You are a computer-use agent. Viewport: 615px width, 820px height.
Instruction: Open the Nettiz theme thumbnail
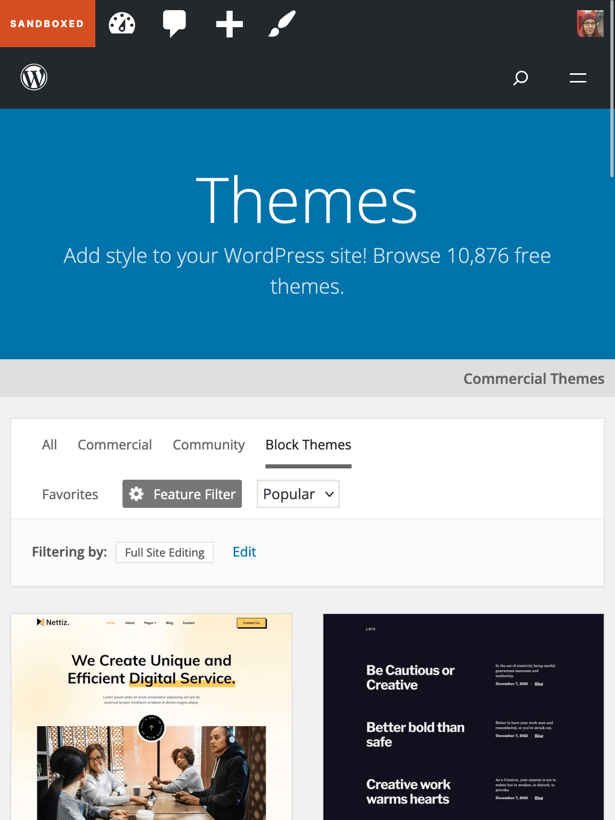tap(152, 716)
